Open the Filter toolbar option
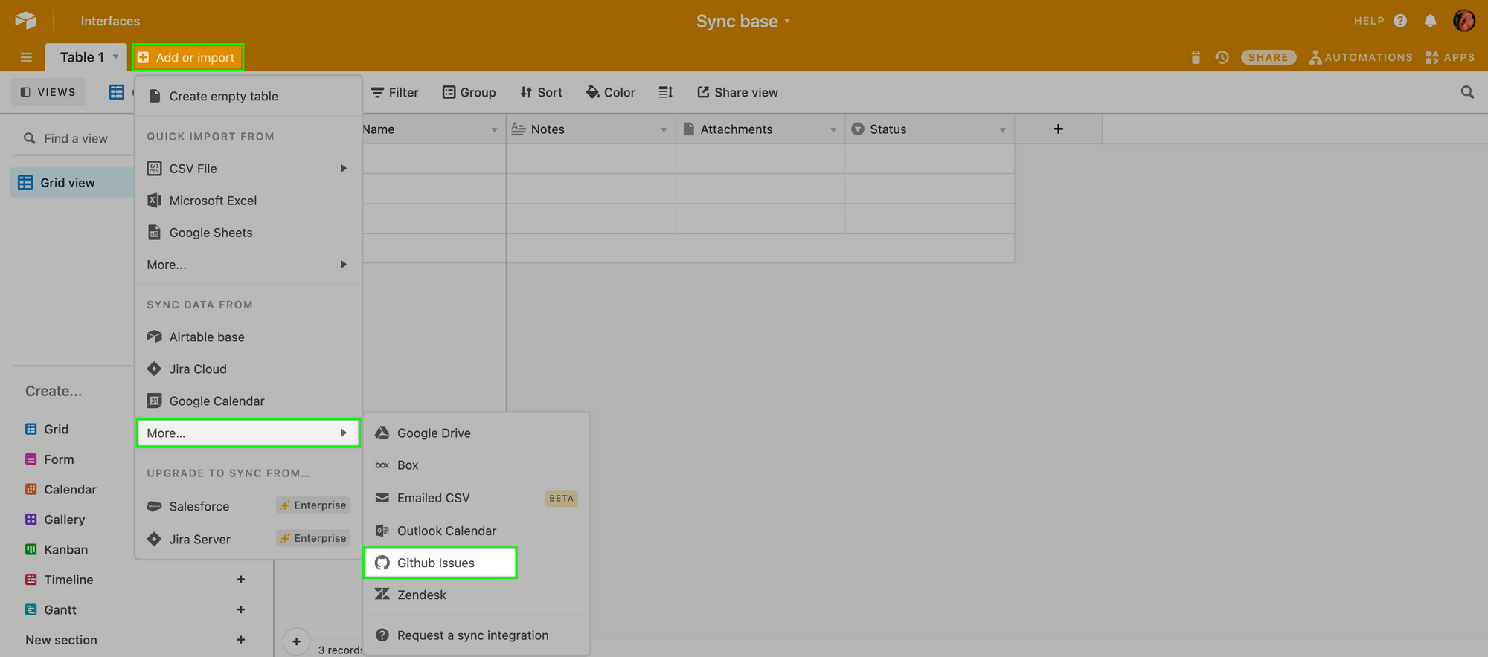Viewport: 1488px width, 657px height. (395, 92)
